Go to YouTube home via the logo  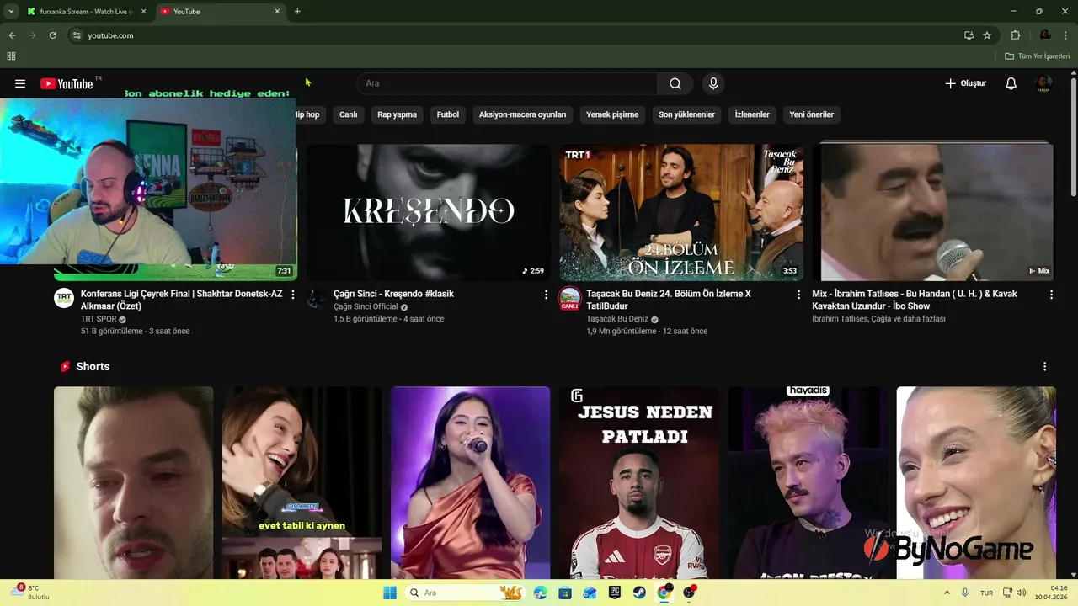click(x=67, y=83)
